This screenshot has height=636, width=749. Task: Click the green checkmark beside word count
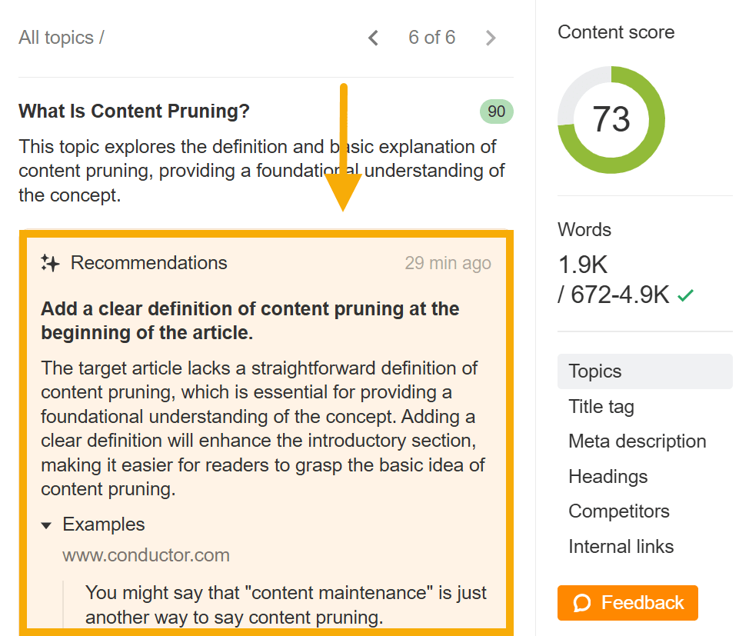click(x=684, y=295)
